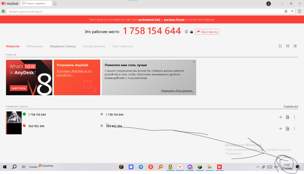Open the touch keyboard tray icon
The image size is (304, 174).
[x=269, y=167]
